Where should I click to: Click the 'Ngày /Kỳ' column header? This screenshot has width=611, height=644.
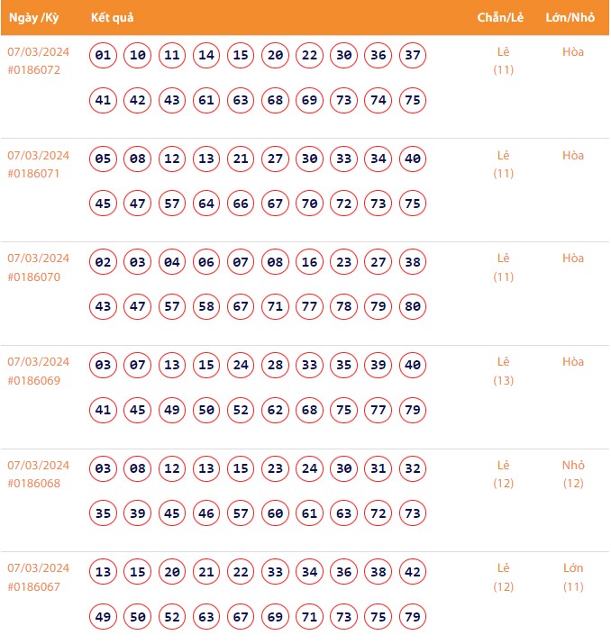33,18
